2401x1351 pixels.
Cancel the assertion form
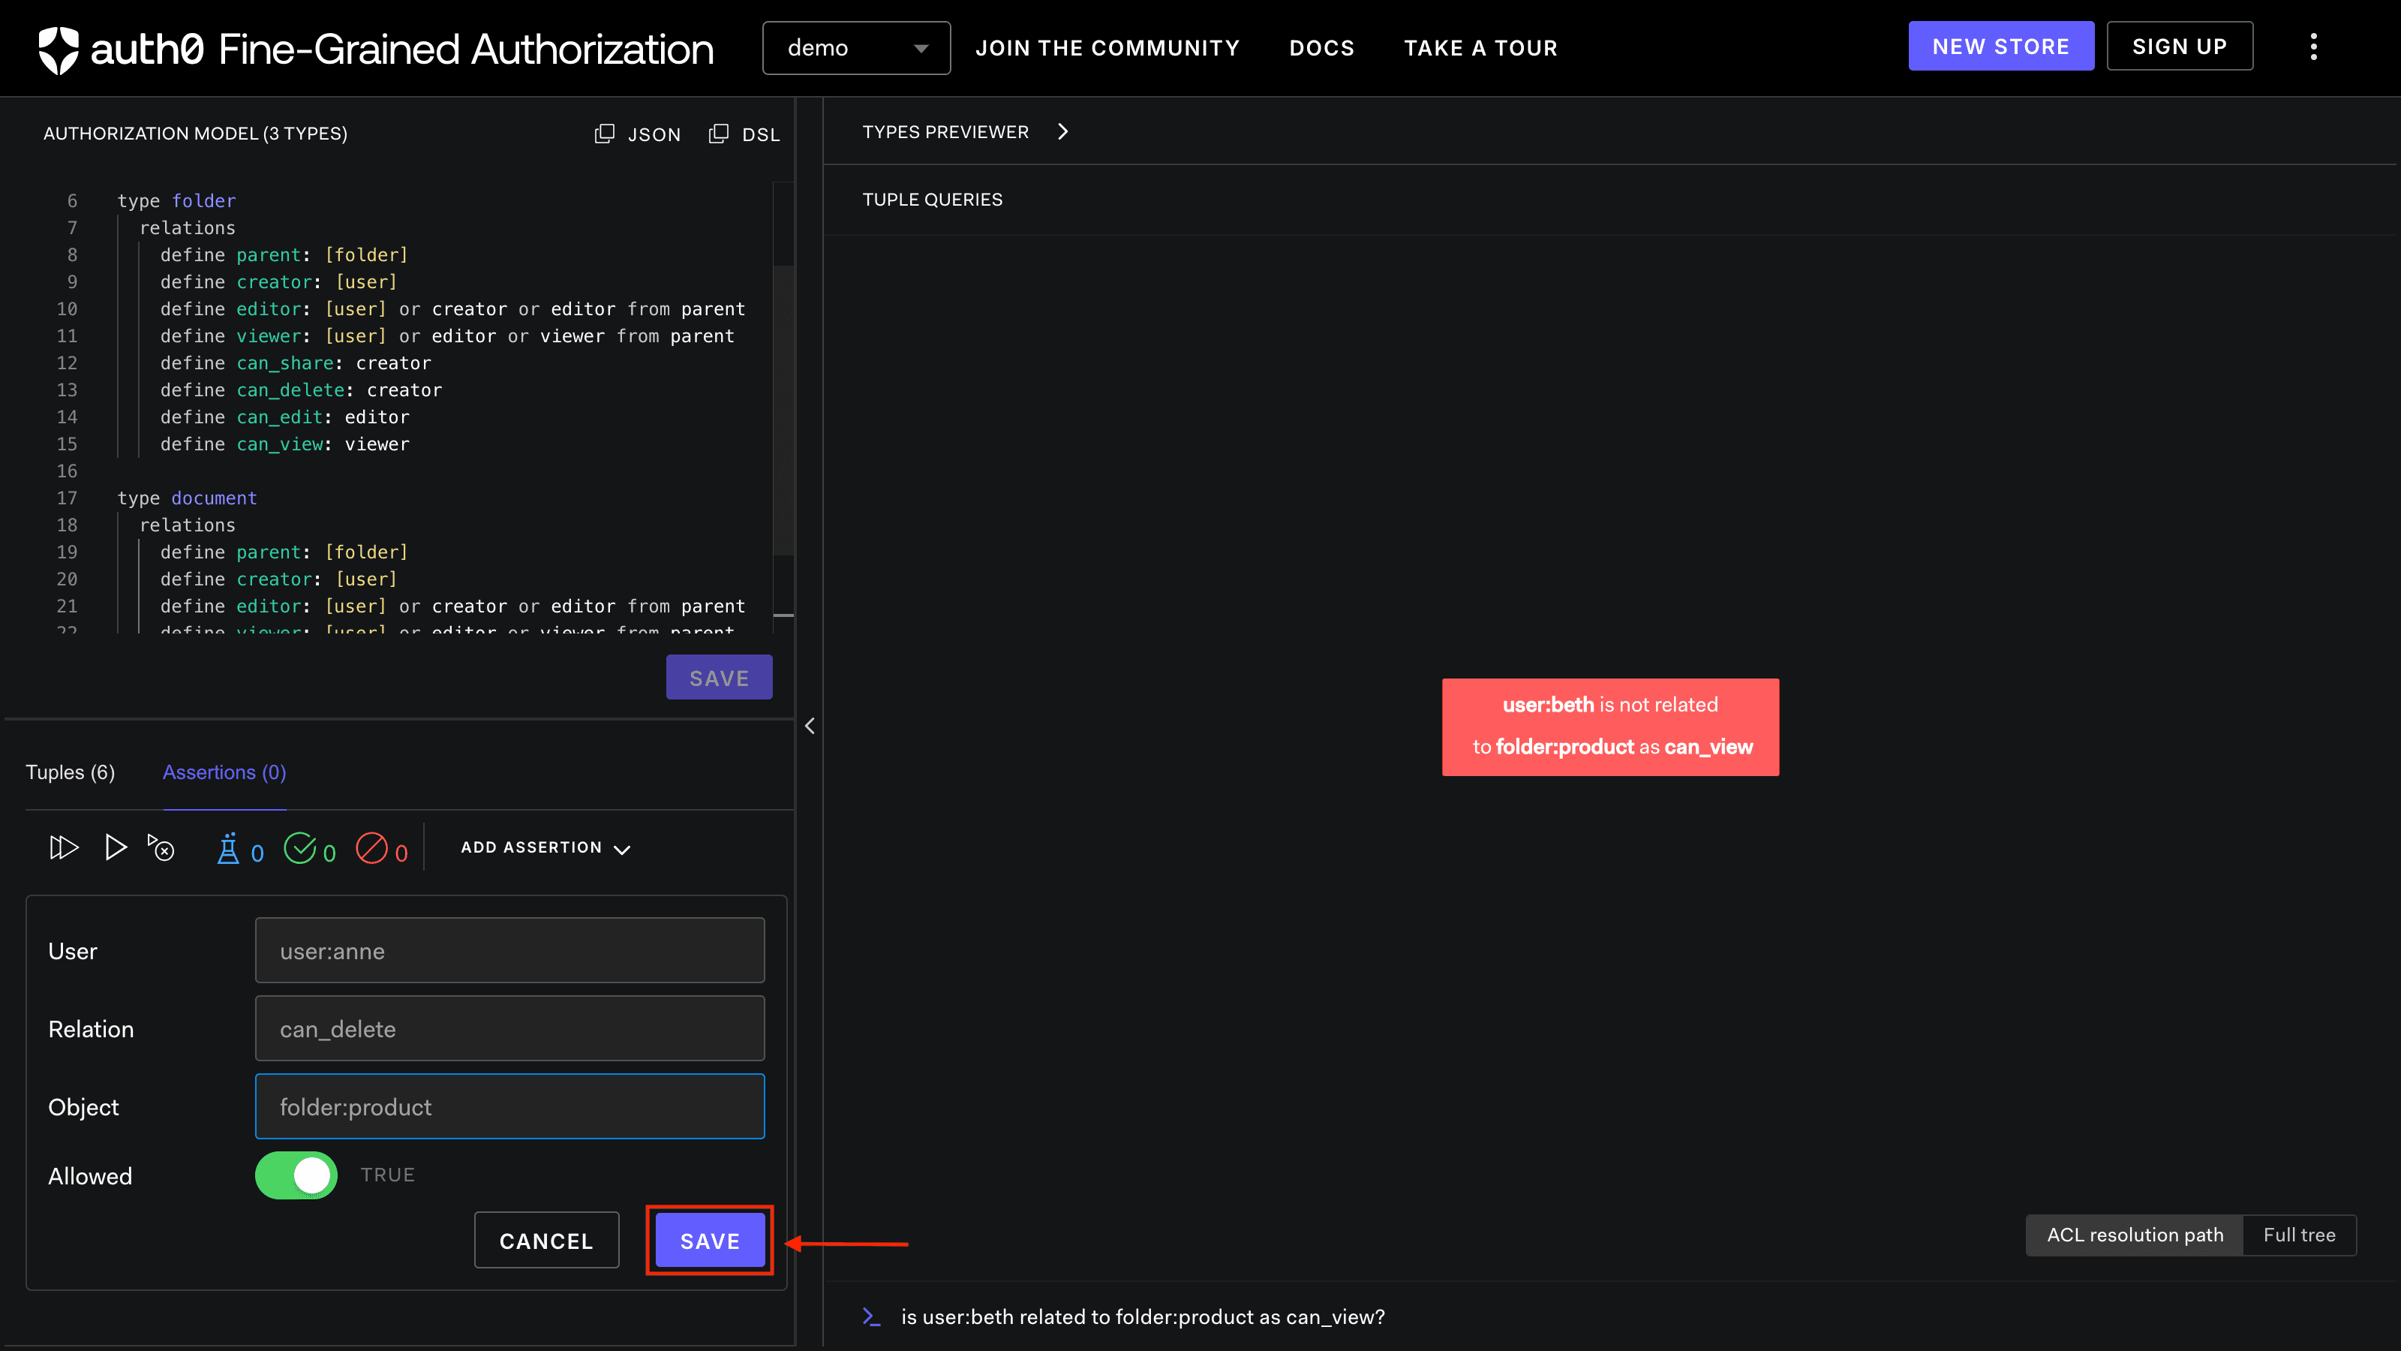pyautogui.click(x=546, y=1240)
